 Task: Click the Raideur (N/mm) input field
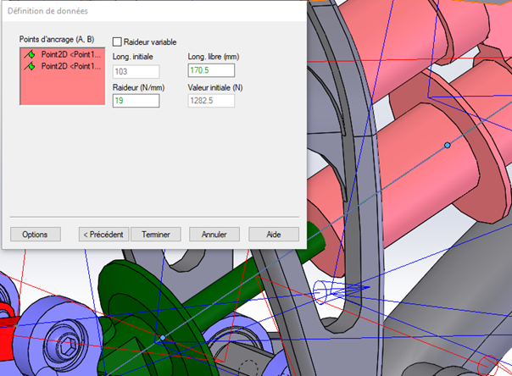pos(136,101)
